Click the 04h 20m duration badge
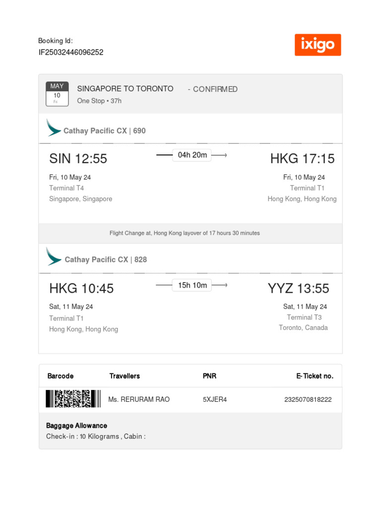Screen dimensions: 381x508 point(192,155)
